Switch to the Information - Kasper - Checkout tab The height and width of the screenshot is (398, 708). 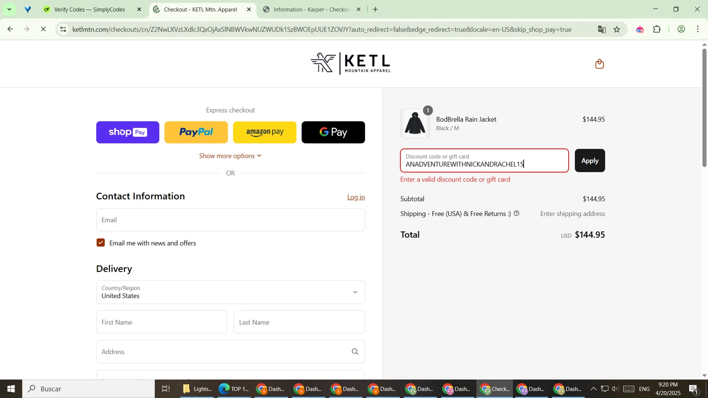(312, 9)
